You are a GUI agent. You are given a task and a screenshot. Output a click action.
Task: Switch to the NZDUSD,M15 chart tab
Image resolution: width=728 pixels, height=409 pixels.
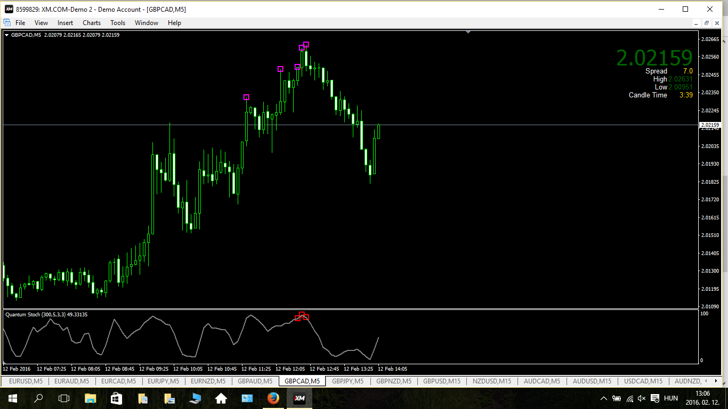pos(492,381)
